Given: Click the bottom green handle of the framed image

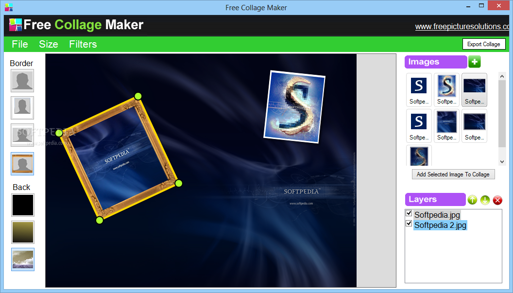Looking at the screenshot, I should (x=100, y=220).
